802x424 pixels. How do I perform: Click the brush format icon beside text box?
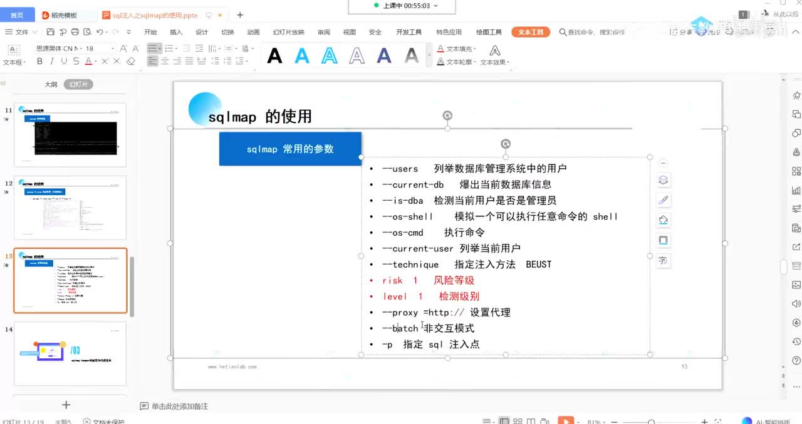664,200
